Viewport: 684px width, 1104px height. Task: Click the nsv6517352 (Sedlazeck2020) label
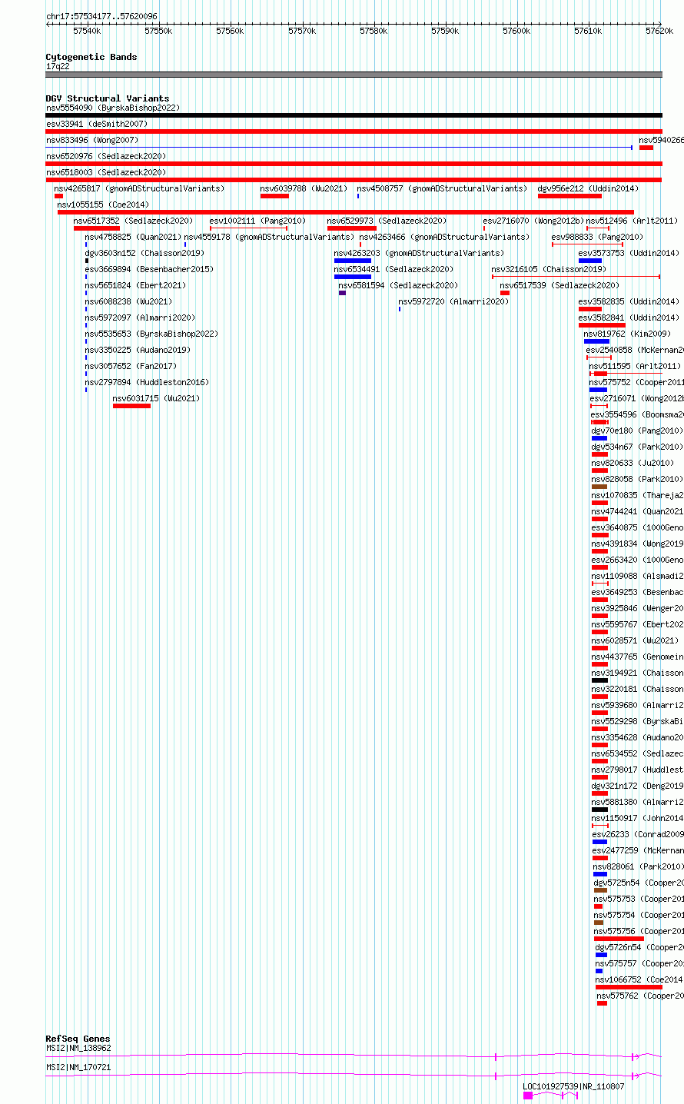[x=134, y=221]
